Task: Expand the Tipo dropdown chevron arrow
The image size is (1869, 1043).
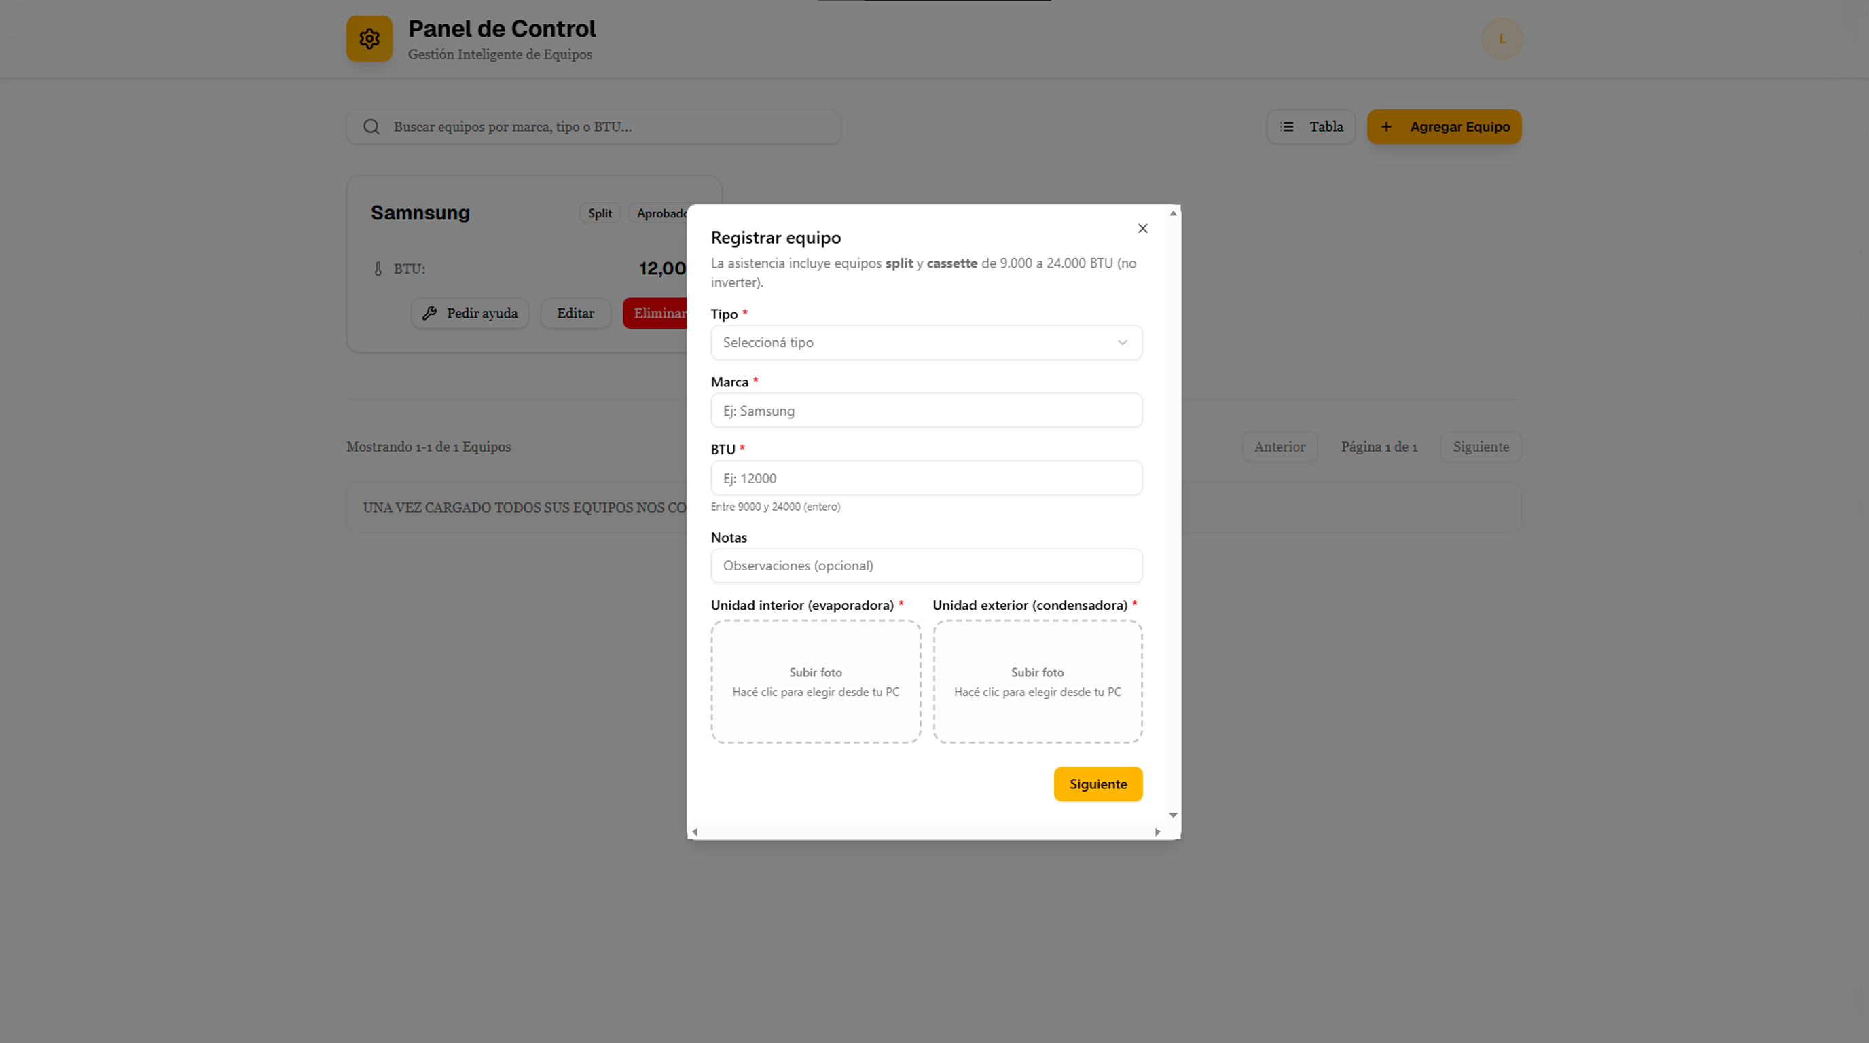Action: pos(1123,342)
